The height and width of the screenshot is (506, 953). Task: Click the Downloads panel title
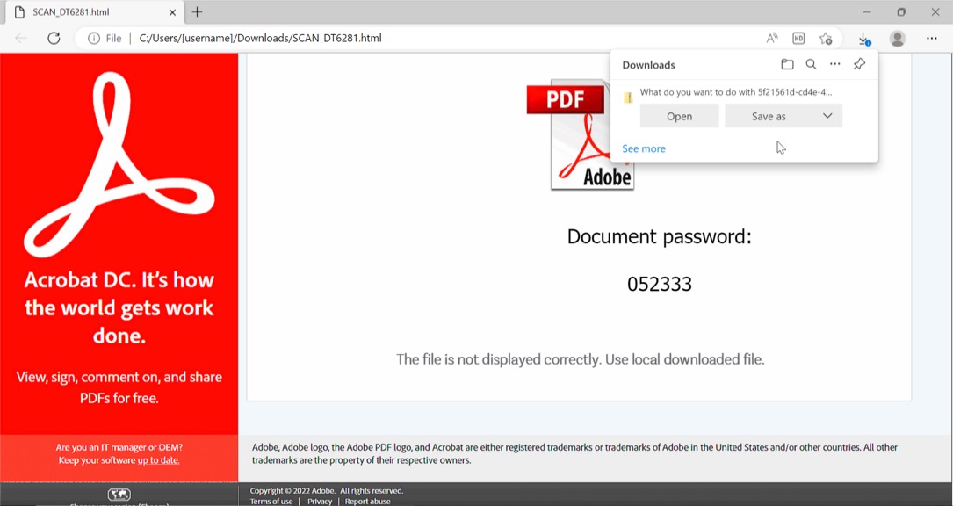point(648,65)
